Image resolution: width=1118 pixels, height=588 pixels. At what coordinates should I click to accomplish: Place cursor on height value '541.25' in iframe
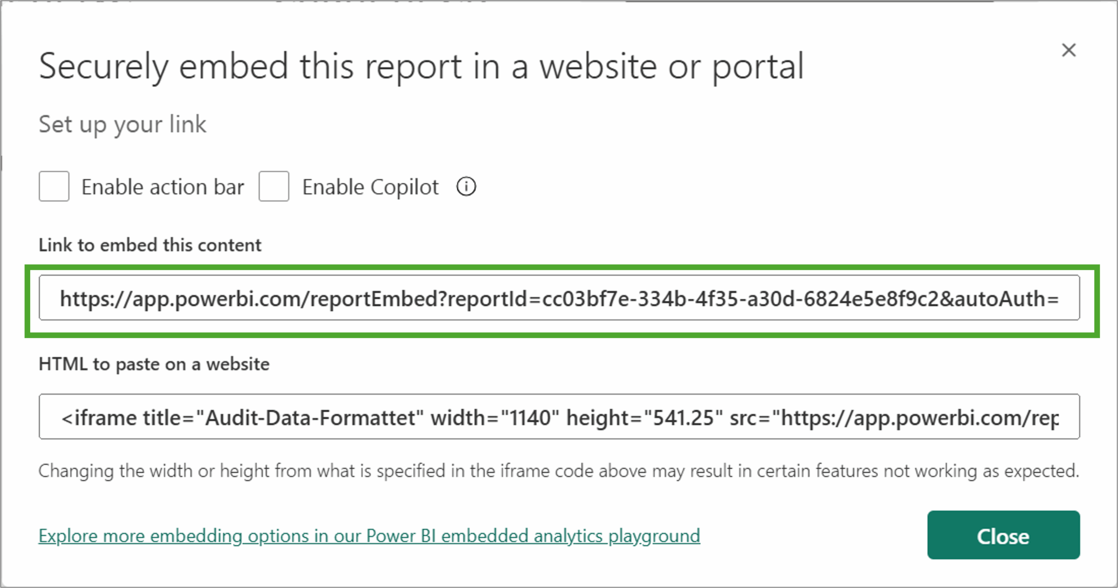pos(683,418)
